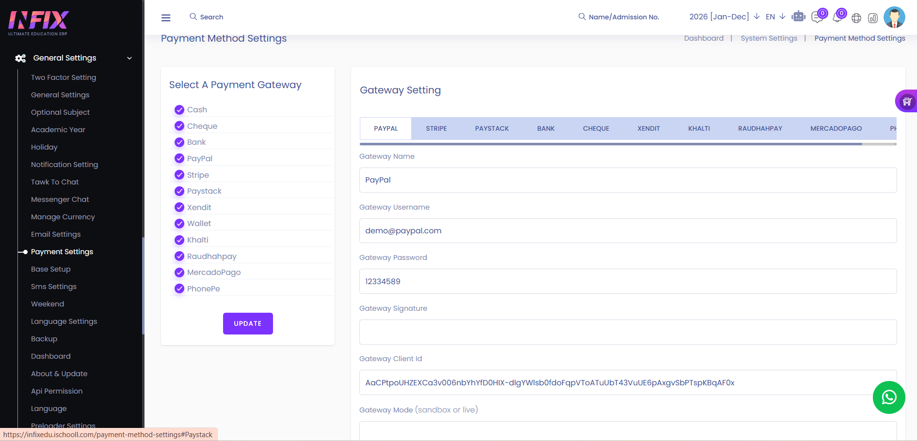Open Api Permission in sidebar
917x441 pixels.
coord(57,391)
